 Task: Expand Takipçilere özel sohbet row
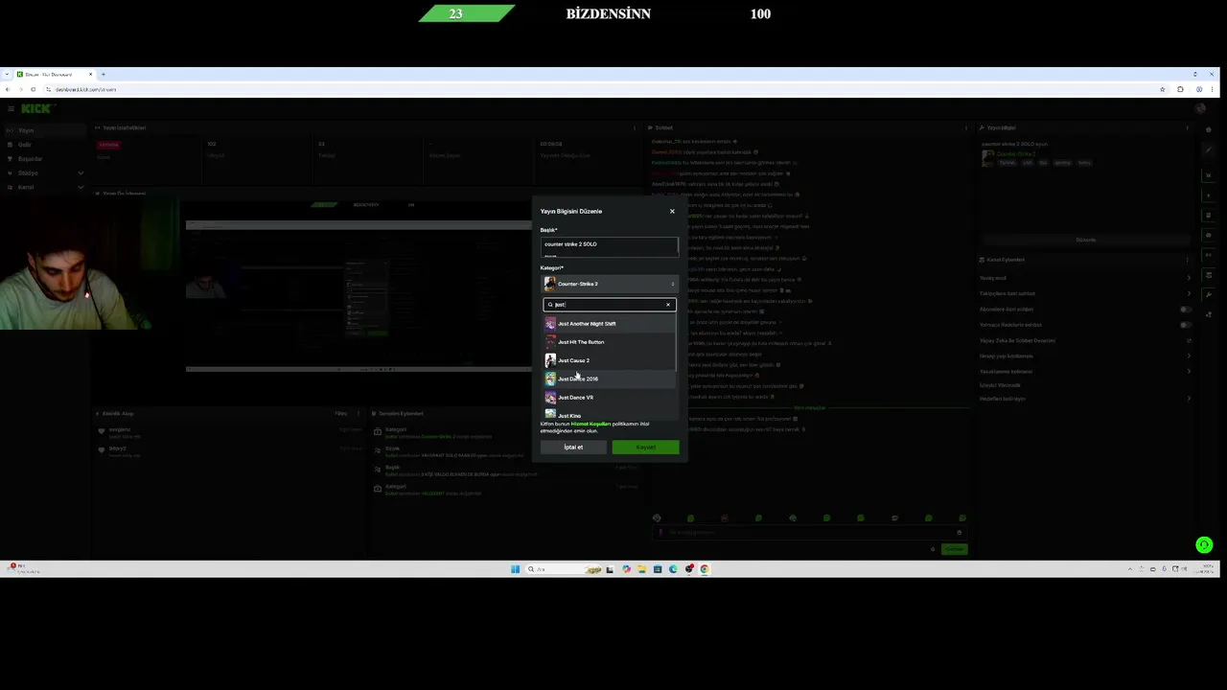click(x=1085, y=293)
